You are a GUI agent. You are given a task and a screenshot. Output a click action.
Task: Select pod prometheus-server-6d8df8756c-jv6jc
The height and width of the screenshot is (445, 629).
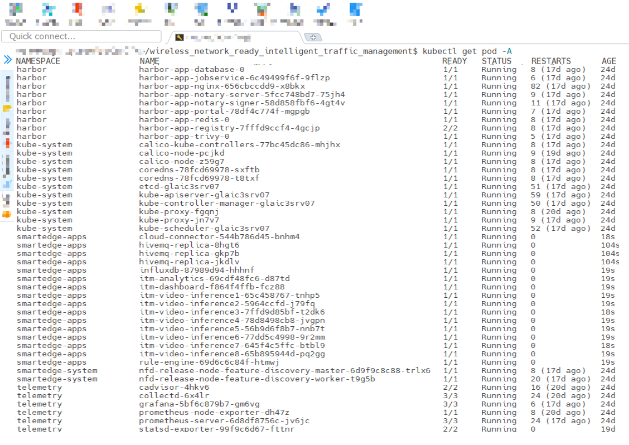[224, 421]
